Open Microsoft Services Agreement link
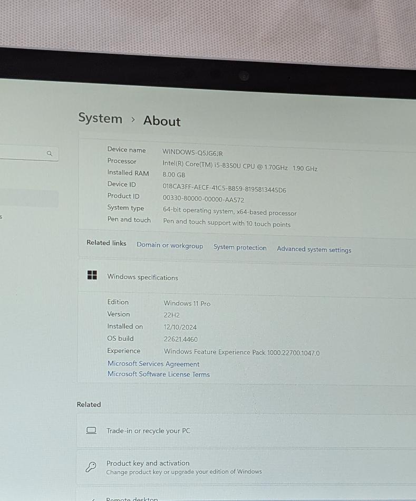The image size is (416, 501). coord(153,363)
